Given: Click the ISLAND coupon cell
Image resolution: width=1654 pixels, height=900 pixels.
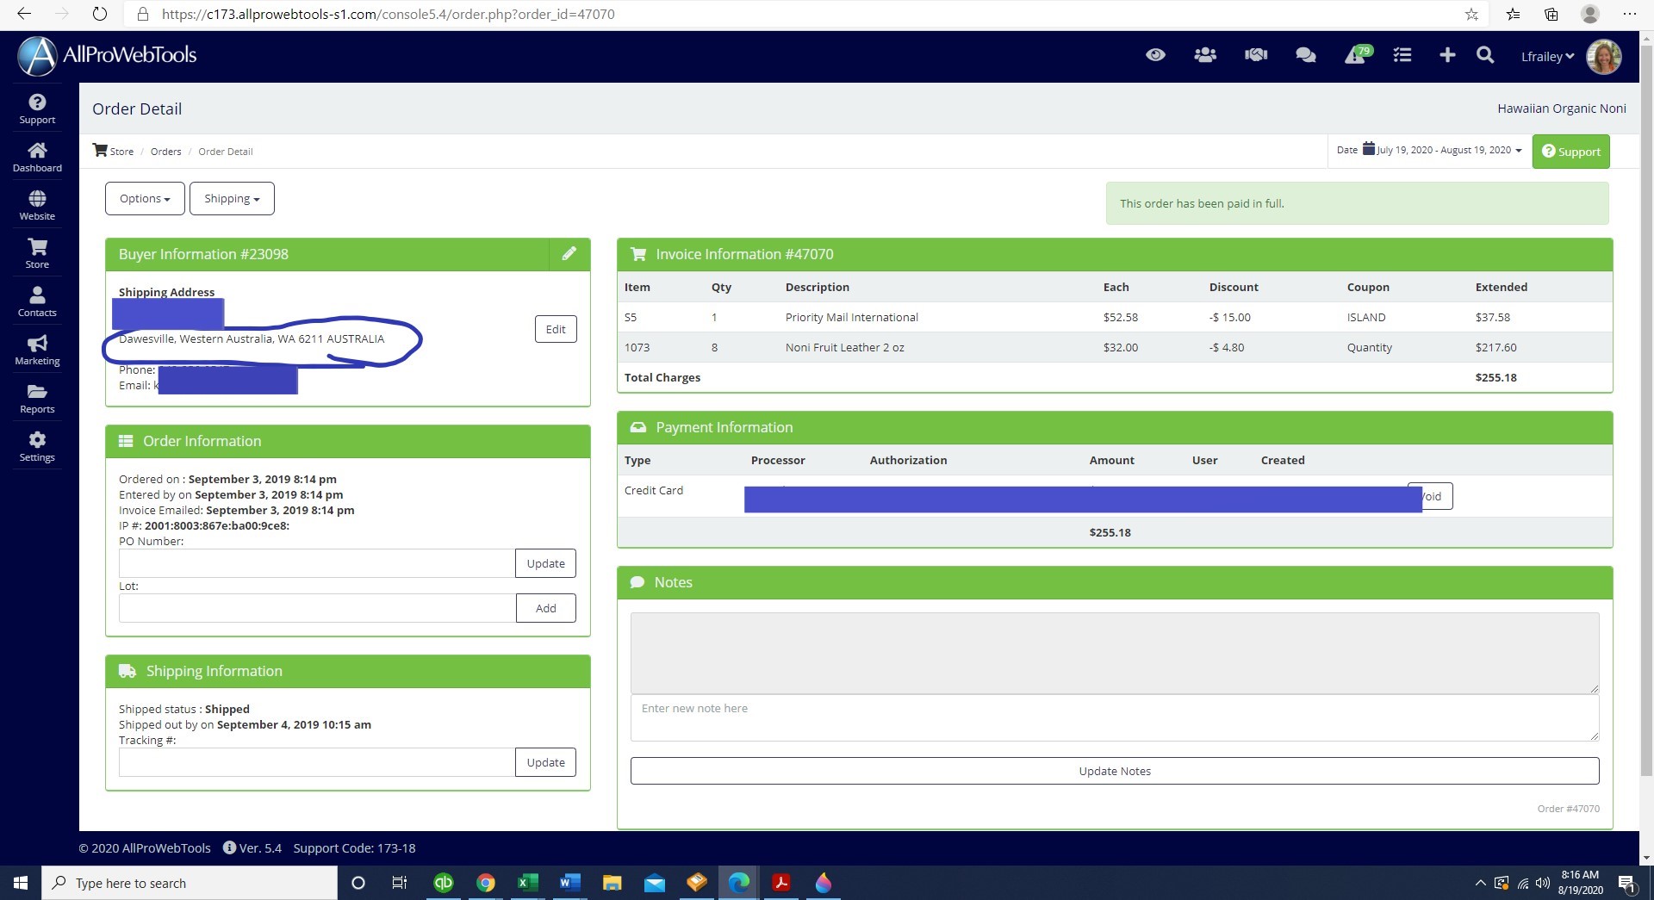Looking at the screenshot, I should click(x=1366, y=317).
